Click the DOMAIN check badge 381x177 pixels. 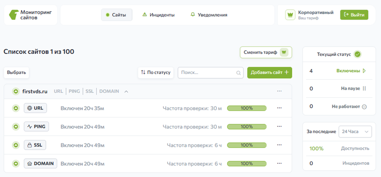click(x=40, y=164)
